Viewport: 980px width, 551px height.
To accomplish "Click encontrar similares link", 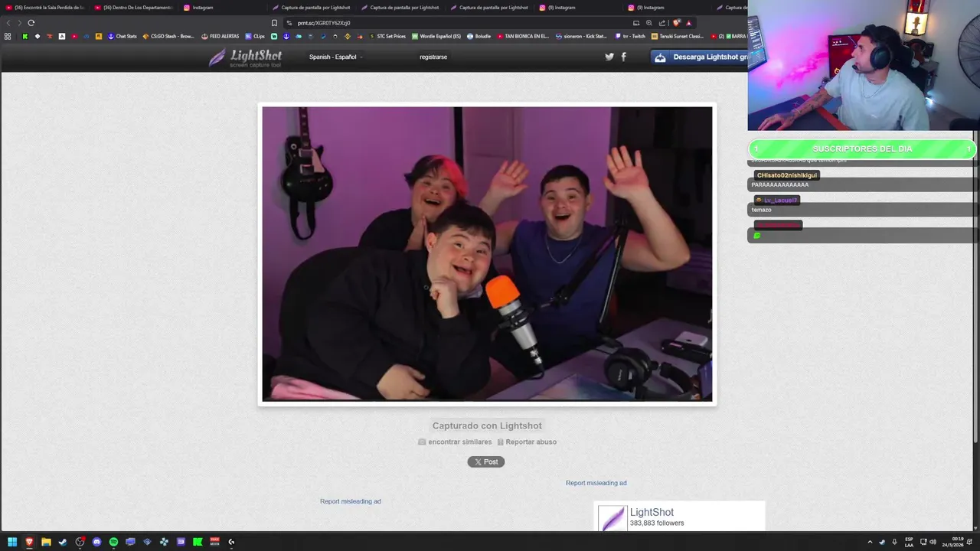I will (x=455, y=442).
